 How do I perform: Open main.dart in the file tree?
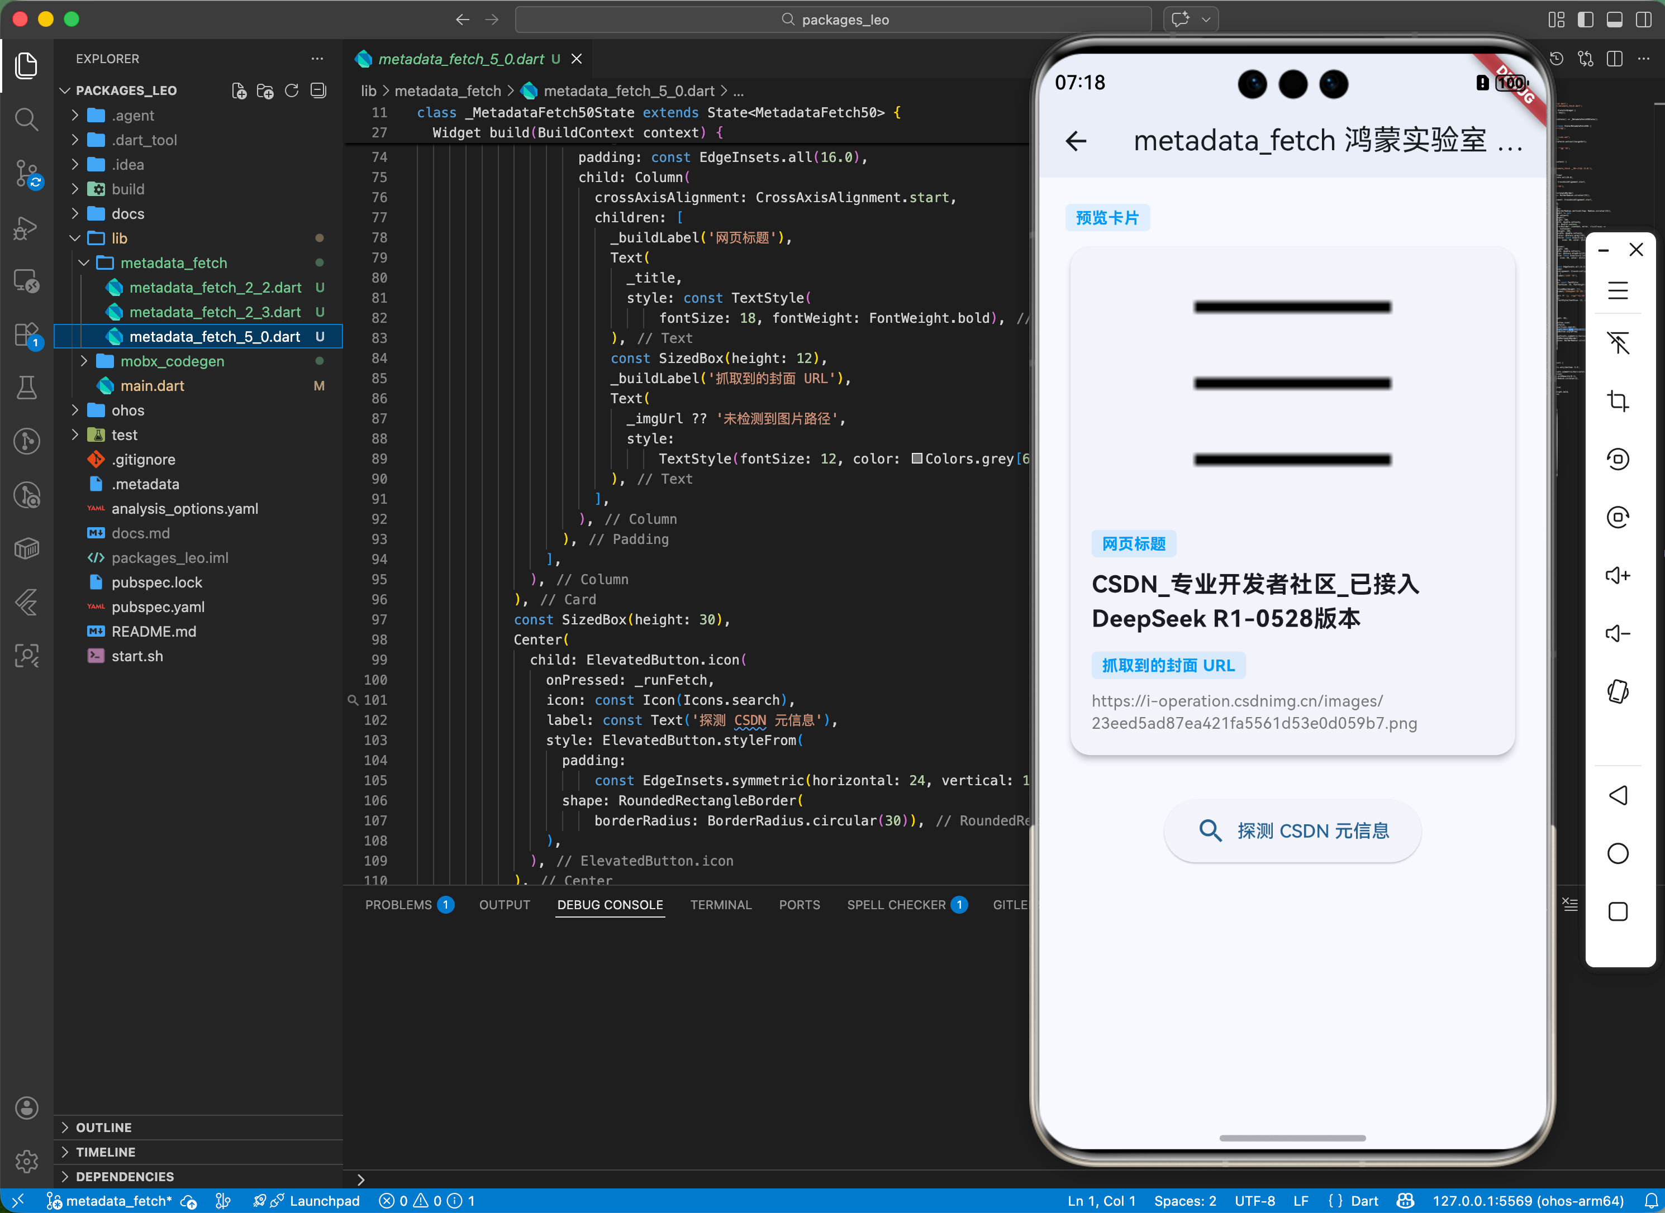click(x=152, y=385)
